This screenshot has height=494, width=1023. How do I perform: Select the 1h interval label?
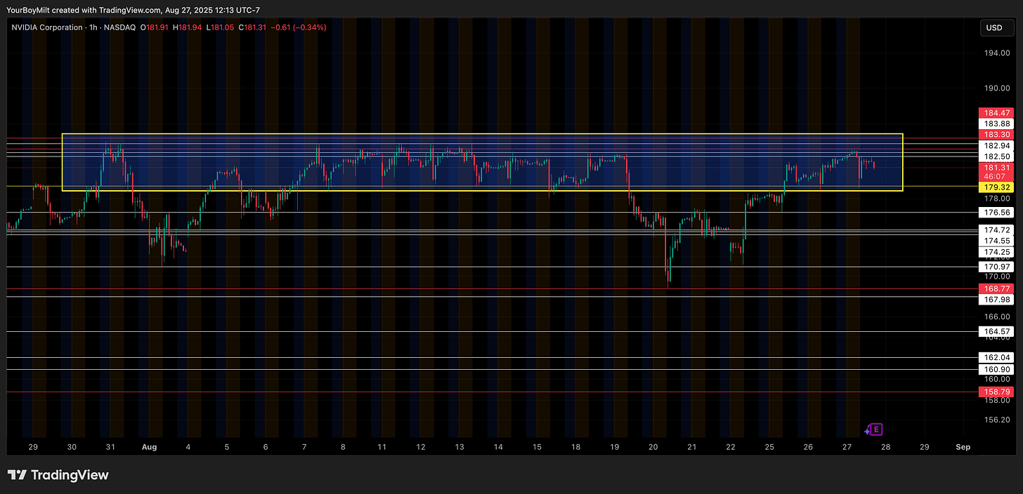click(x=93, y=27)
